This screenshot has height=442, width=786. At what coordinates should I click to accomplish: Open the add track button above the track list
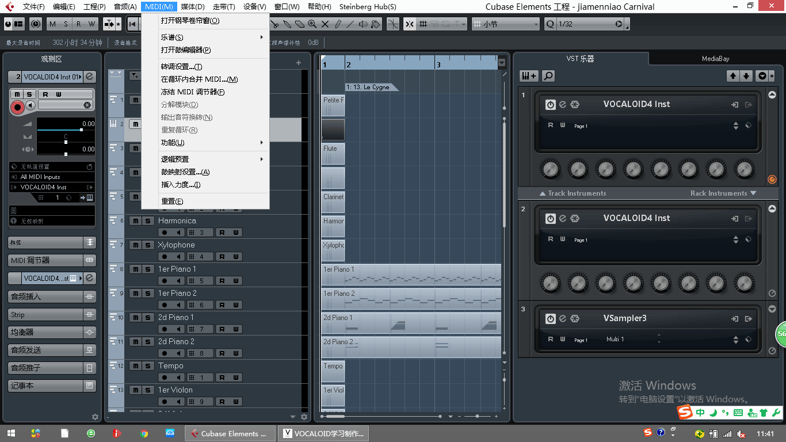(299, 63)
